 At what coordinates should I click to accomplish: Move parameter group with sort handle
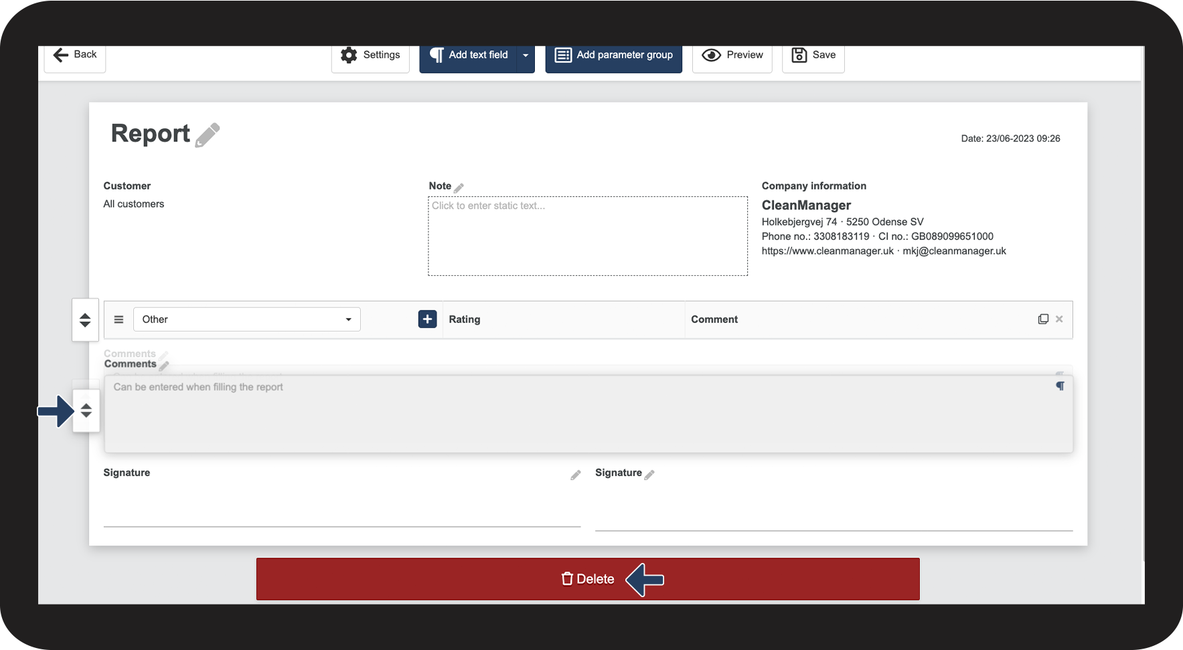click(x=85, y=320)
